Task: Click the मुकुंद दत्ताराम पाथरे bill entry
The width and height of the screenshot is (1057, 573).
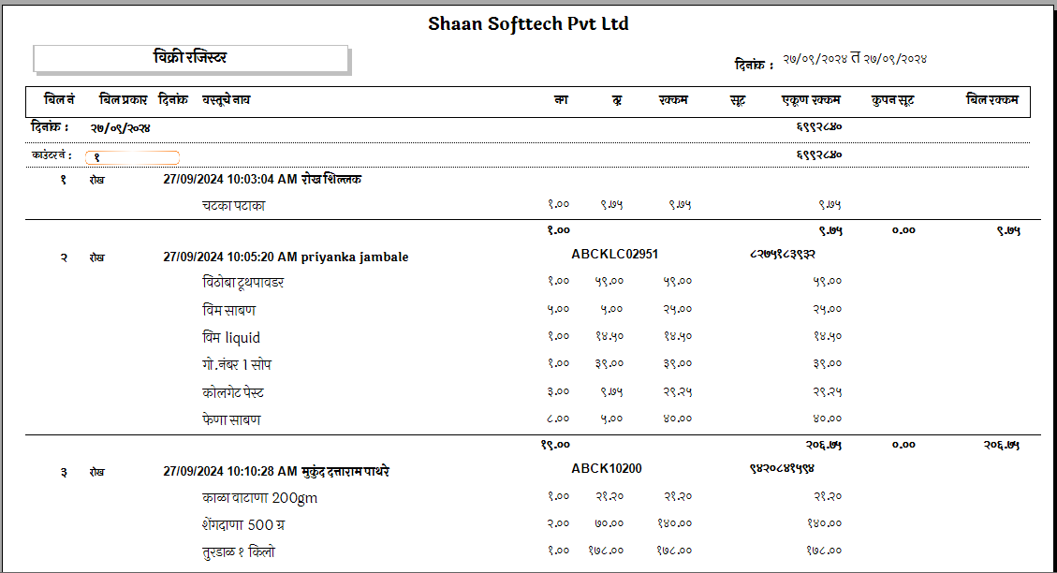Action: click(276, 471)
